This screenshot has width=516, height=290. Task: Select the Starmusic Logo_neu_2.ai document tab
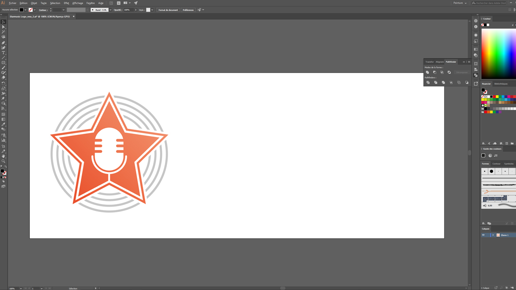40,17
